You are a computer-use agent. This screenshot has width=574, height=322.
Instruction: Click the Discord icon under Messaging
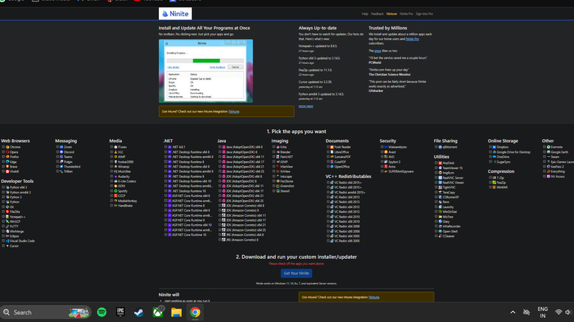[62, 152]
